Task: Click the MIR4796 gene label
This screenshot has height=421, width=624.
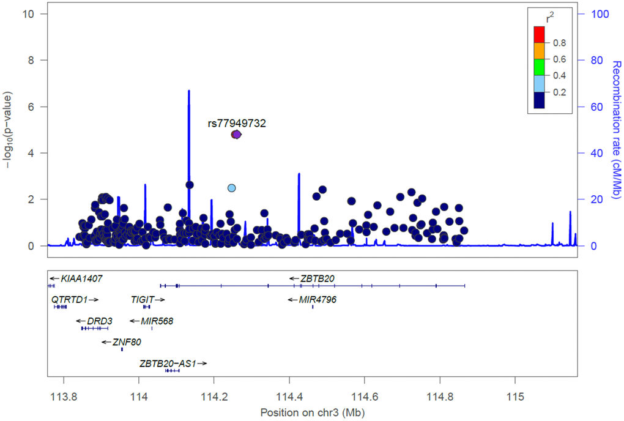Action: pos(318,300)
